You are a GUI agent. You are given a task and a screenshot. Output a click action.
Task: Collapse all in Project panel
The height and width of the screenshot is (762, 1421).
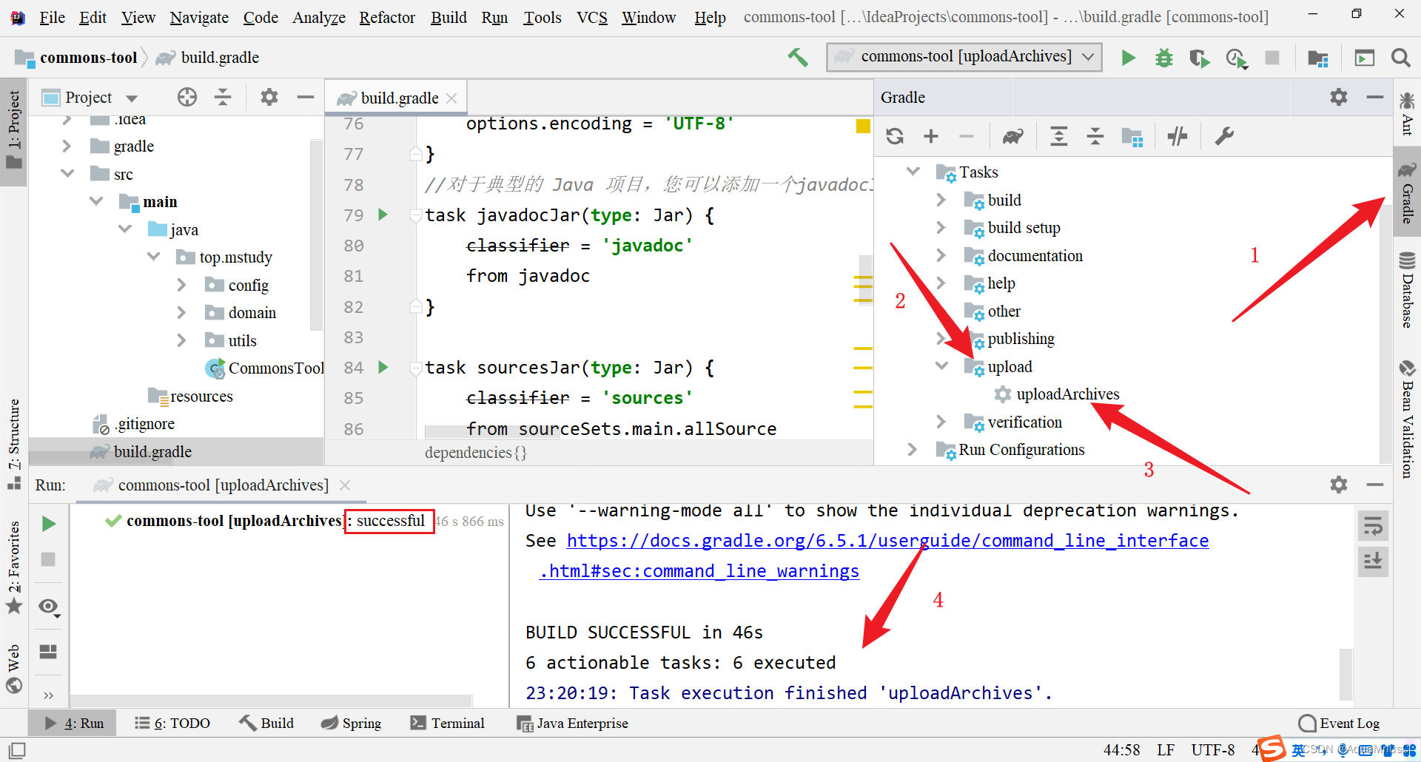[x=223, y=97]
